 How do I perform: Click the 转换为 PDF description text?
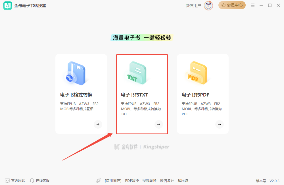[x=202, y=109]
